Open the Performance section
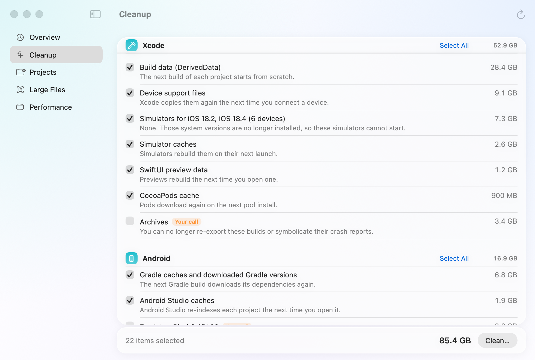The image size is (535, 360). [56, 107]
